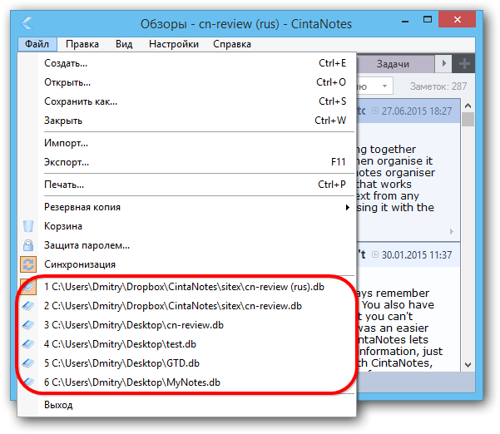Open the Корзина recycle bin icon
Image resolution: width=500 pixels, height=434 pixels.
tap(28, 226)
